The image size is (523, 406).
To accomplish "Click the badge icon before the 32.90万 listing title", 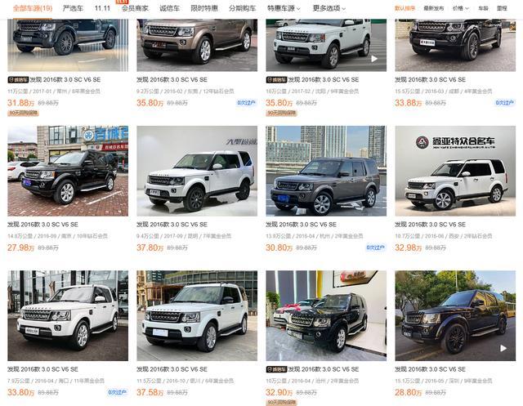I will (x=276, y=369).
